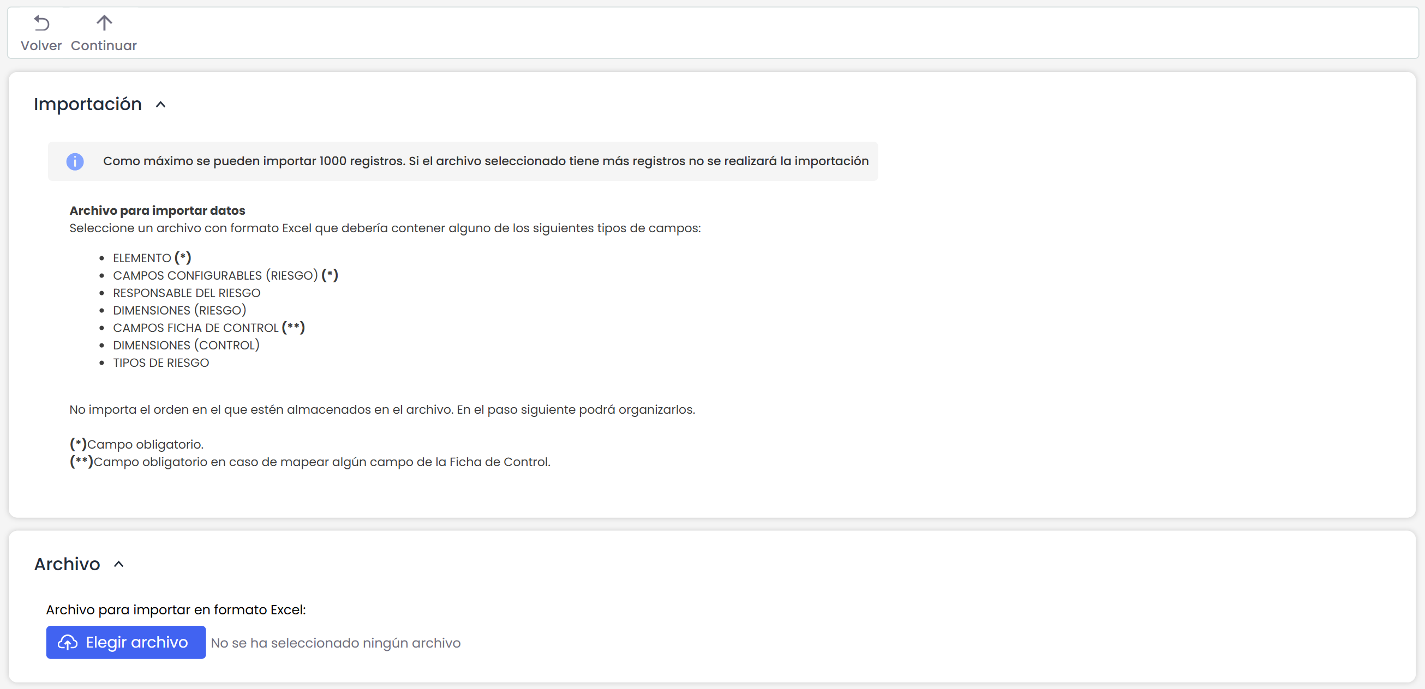The image size is (1425, 689).
Task: Click the cloud upload icon on Elegir archivo
Action: 68,642
